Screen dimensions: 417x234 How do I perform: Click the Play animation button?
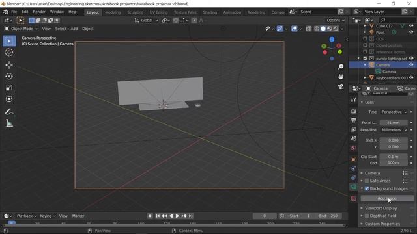tap(177, 216)
